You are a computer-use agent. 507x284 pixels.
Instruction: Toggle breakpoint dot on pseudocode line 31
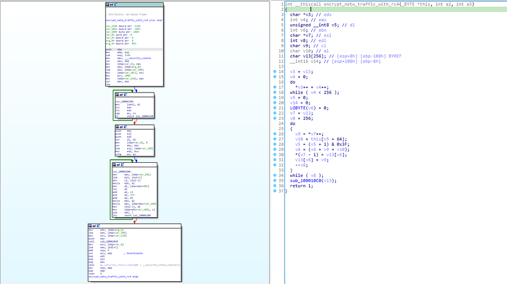[x=275, y=160]
